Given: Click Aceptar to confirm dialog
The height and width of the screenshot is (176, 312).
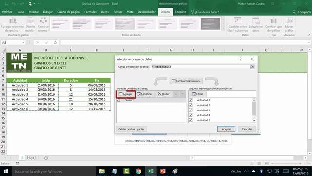Looking at the screenshot, I should coord(226,129).
